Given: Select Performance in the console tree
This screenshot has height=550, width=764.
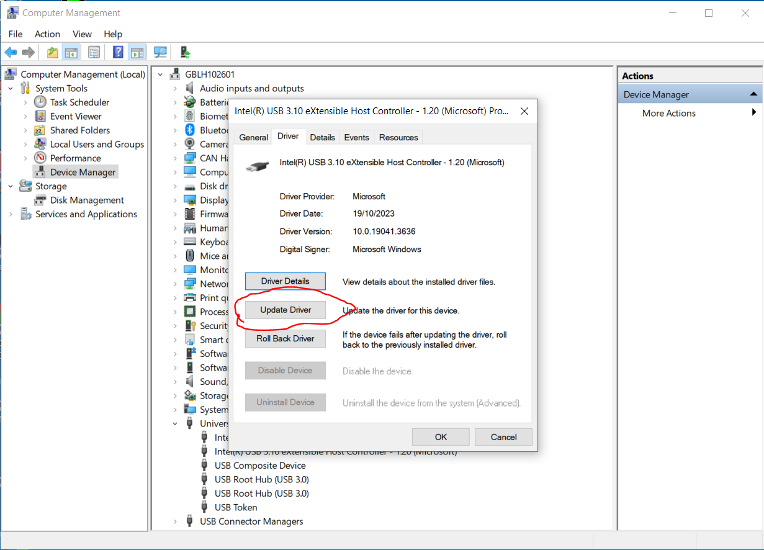Looking at the screenshot, I should coord(75,158).
